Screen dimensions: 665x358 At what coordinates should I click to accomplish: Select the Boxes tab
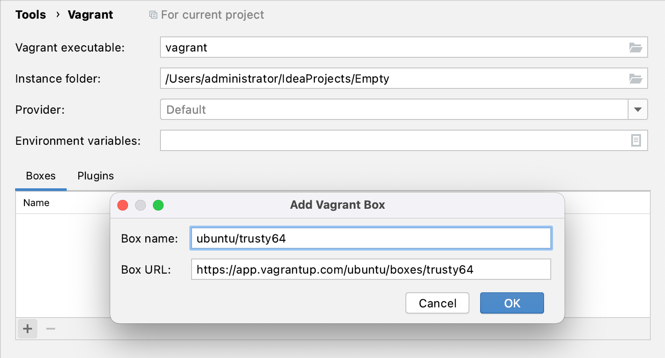pyautogui.click(x=40, y=175)
